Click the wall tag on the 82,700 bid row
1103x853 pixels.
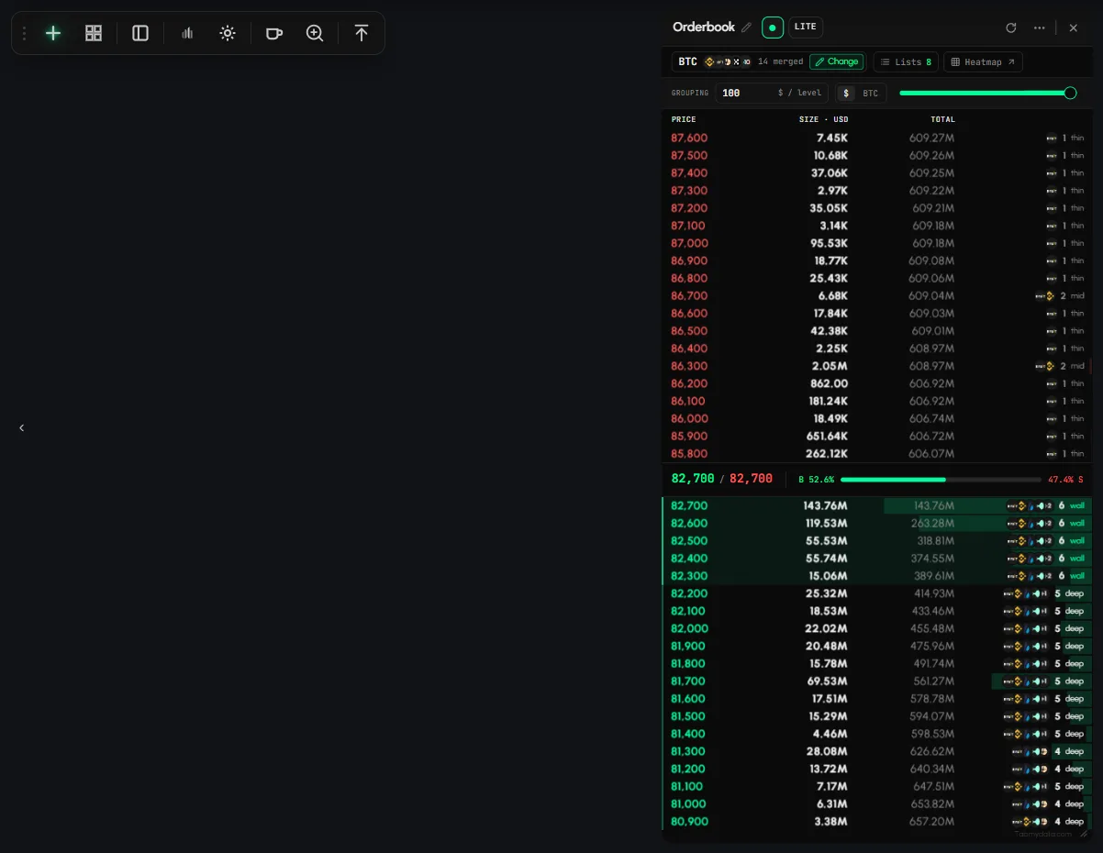[x=1077, y=505]
